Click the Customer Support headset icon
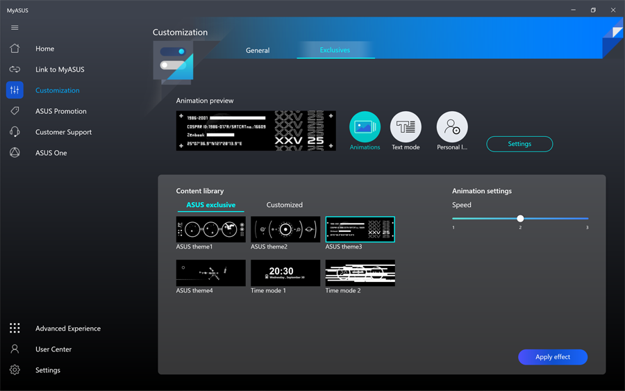Image resolution: width=625 pixels, height=391 pixels. 15,131
